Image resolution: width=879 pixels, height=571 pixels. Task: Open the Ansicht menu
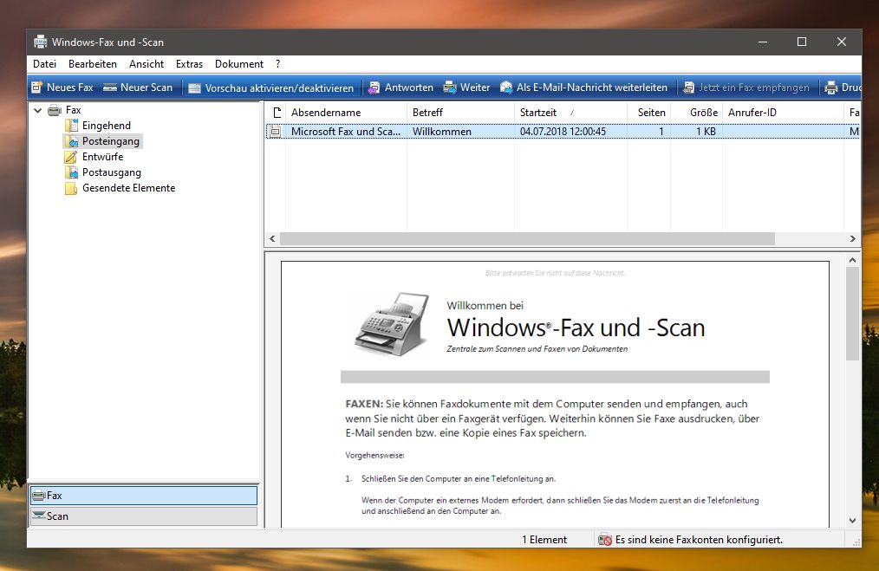tap(146, 64)
